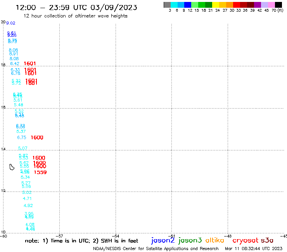
Task: Click the gray swatch in the color scale
Action: click(167, 5)
